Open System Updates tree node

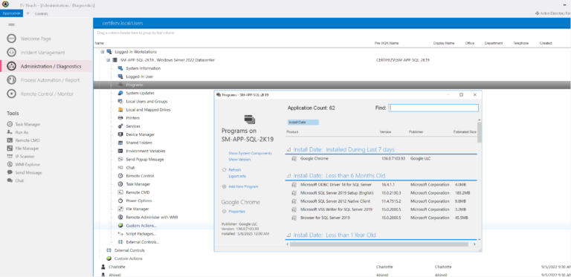[140, 93]
